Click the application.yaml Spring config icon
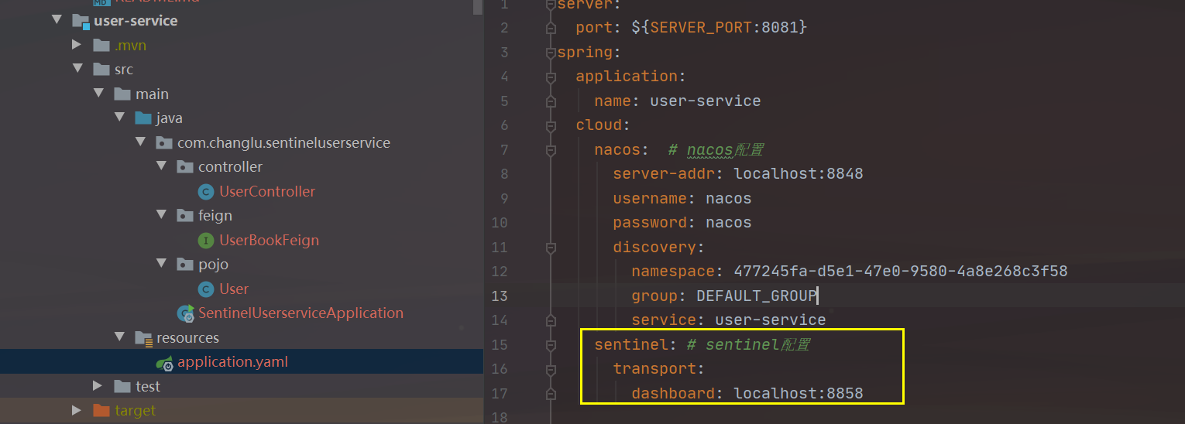 (164, 362)
